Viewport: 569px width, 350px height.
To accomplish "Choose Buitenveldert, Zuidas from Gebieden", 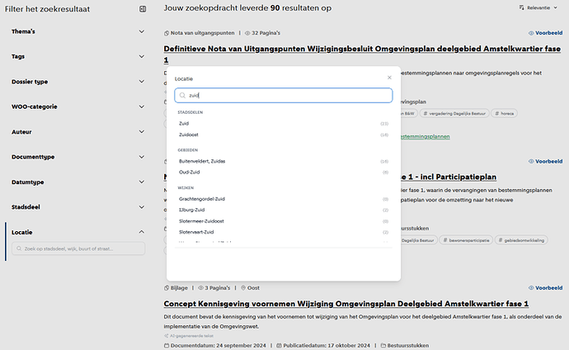I will click(x=284, y=161).
